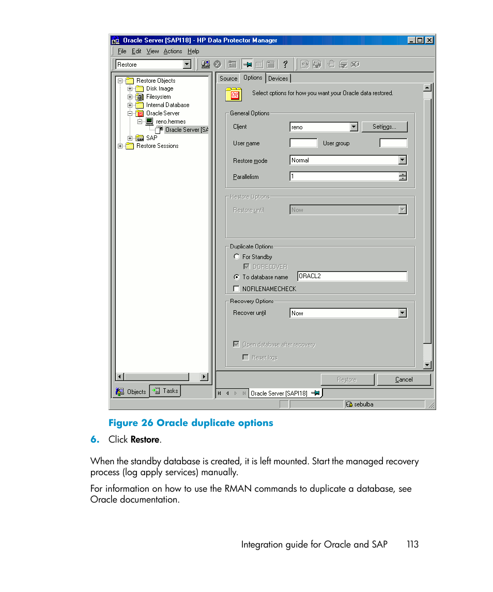Collapse the Restore Objects tree node

pos(120,81)
